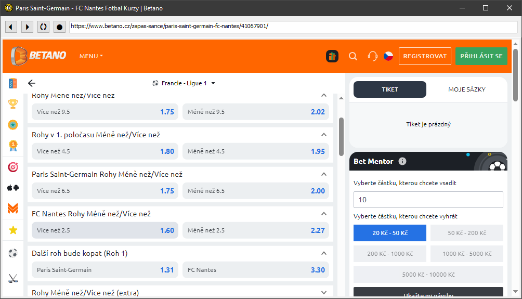Switch to the MOJE SÁZKY tab
Viewport: 522px width, 299px height.
(x=467, y=89)
